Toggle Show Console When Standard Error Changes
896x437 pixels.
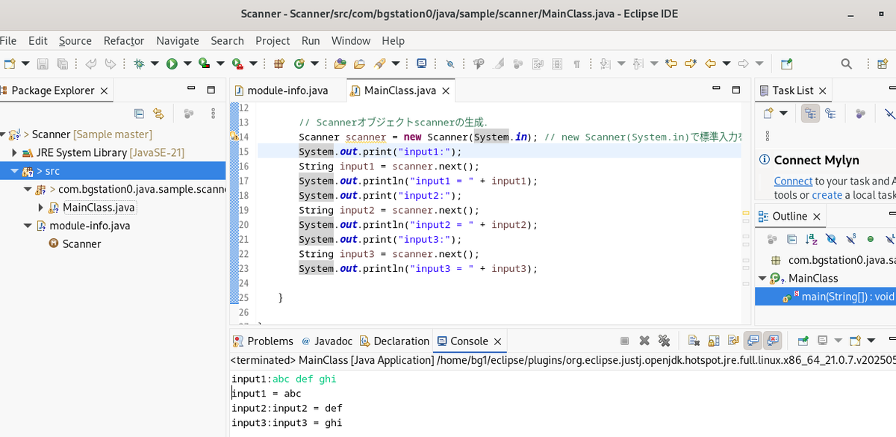pyautogui.click(x=773, y=341)
